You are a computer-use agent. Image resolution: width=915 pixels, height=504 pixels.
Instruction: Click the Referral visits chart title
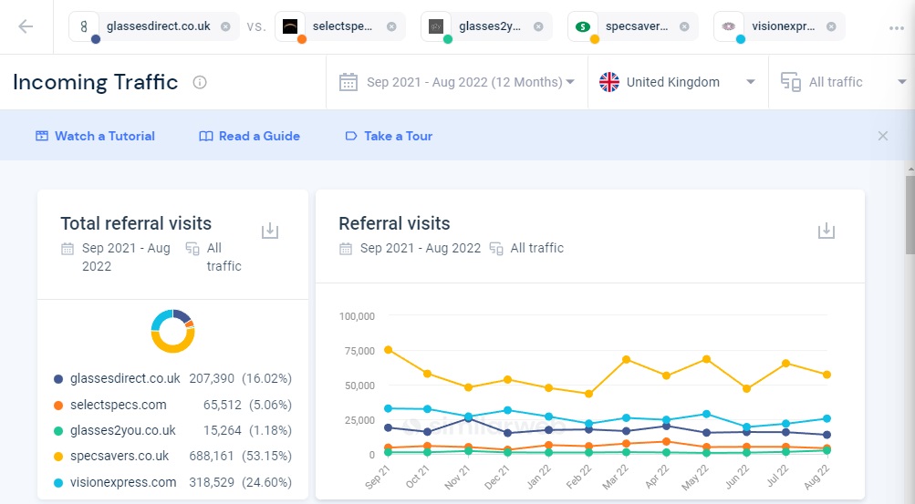click(x=394, y=223)
